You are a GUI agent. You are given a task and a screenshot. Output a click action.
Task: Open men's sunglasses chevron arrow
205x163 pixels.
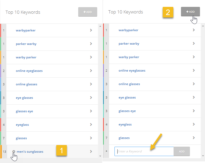91,151
